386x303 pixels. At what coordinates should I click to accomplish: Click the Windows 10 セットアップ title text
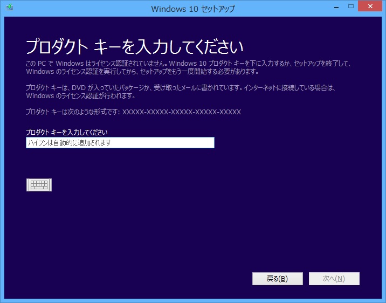[x=193, y=9]
